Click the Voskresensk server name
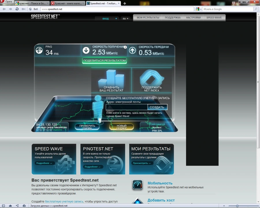 point(157,124)
